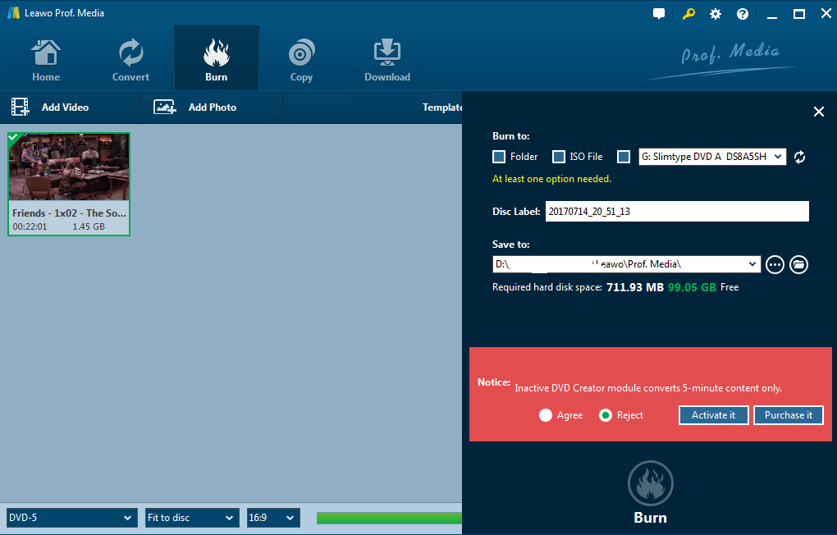Open the Home module
The height and width of the screenshot is (535, 837).
(46, 61)
